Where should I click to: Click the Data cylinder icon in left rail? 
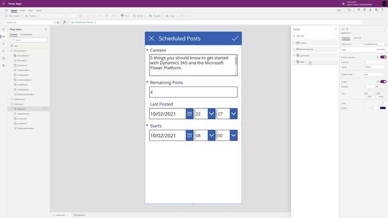tap(4, 51)
